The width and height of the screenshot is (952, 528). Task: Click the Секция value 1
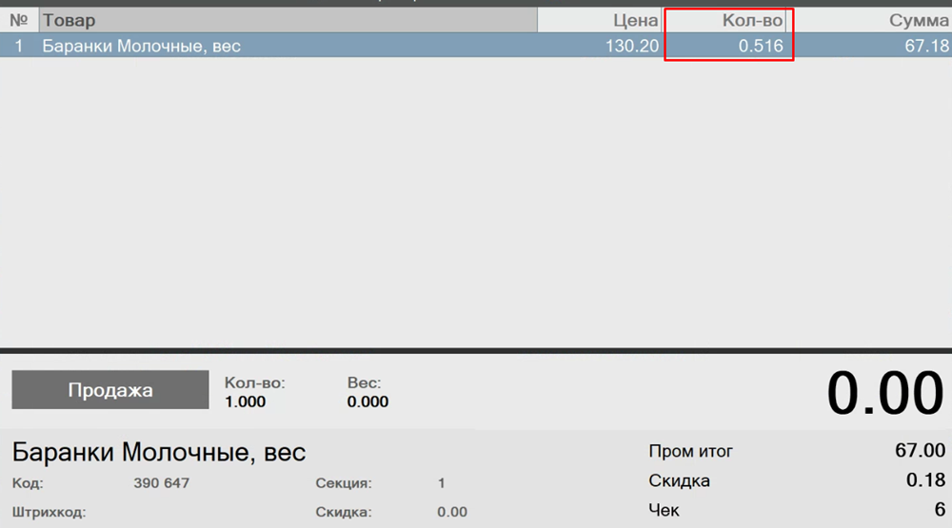pyautogui.click(x=441, y=483)
